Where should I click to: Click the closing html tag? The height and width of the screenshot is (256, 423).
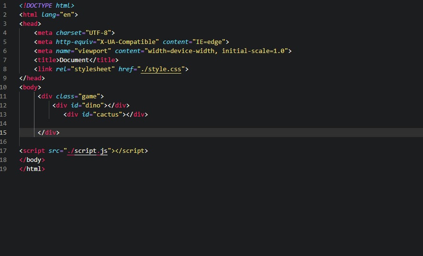pos(32,169)
